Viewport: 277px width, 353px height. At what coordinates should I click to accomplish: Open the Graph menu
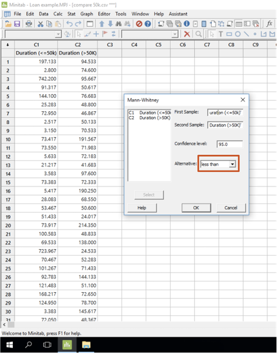87,14
